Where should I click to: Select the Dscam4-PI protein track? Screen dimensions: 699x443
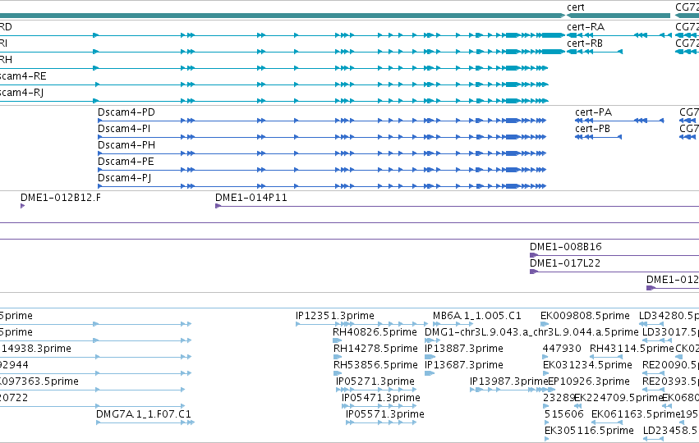coord(322,137)
